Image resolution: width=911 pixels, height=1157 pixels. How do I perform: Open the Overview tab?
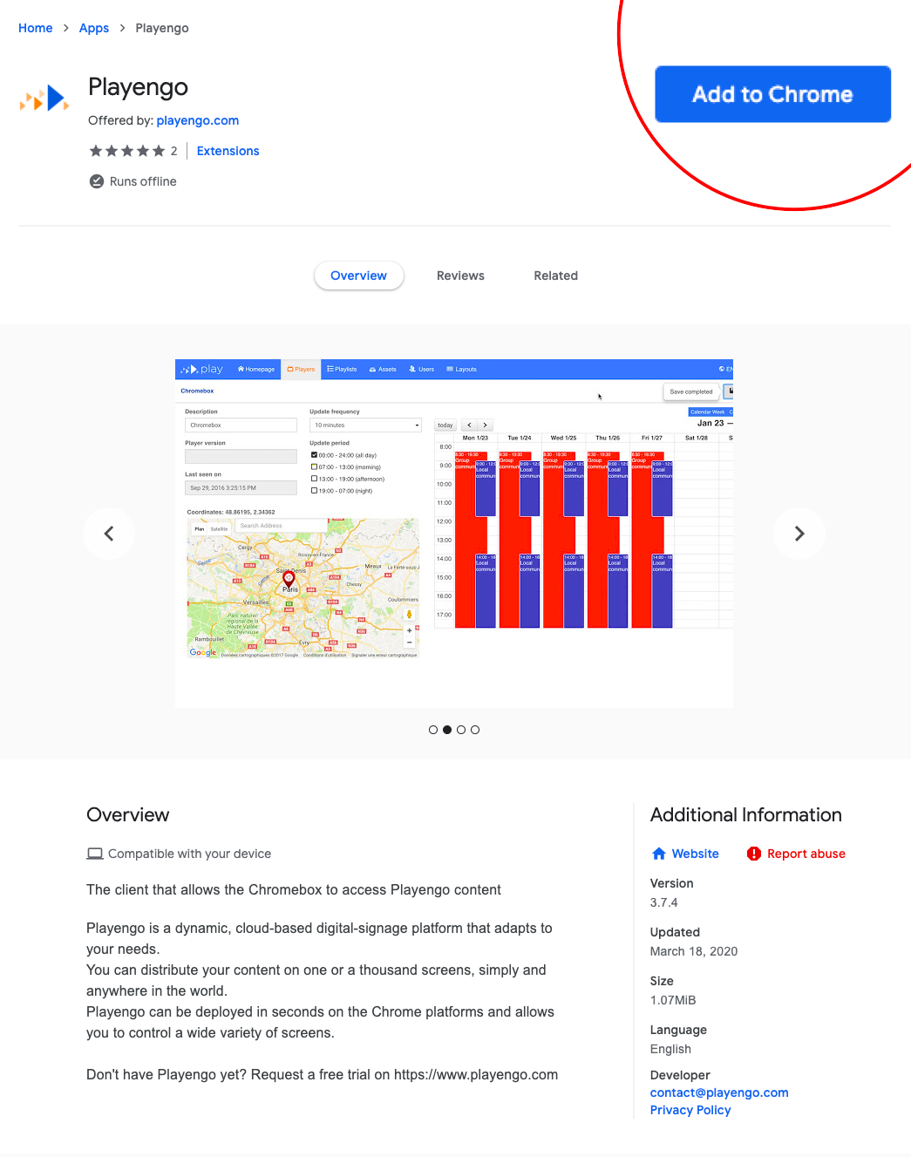click(x=358, y=276)
